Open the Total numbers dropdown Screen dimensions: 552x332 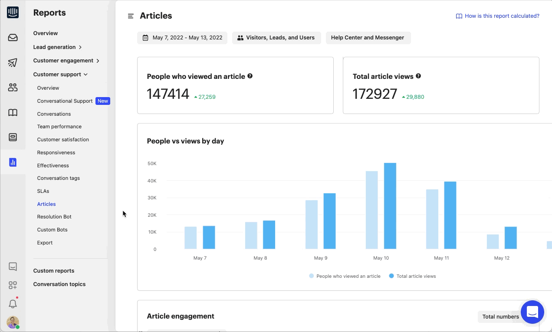[501, 317]
